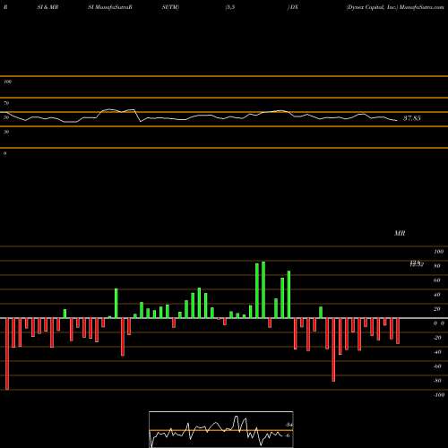
Task: Click the tallest green histogram bar
Action: pyautogui.click(x=263, y=289)
